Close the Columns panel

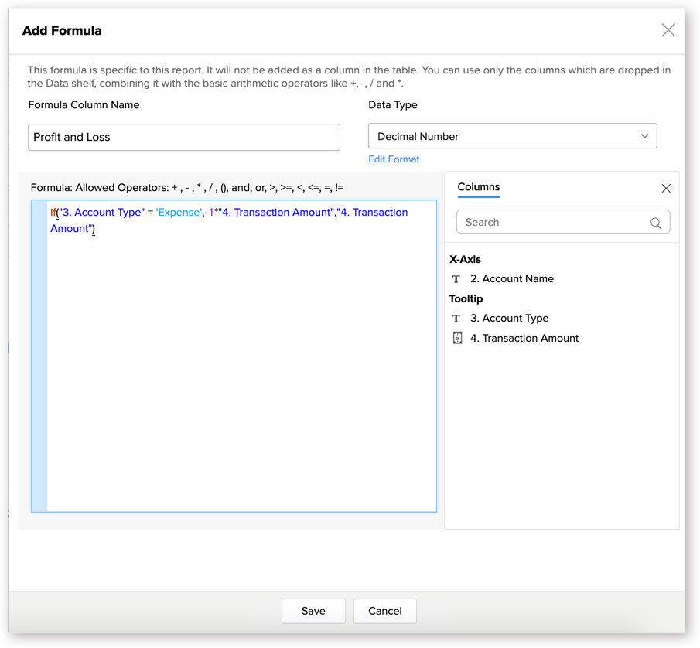tap(666, 188)
